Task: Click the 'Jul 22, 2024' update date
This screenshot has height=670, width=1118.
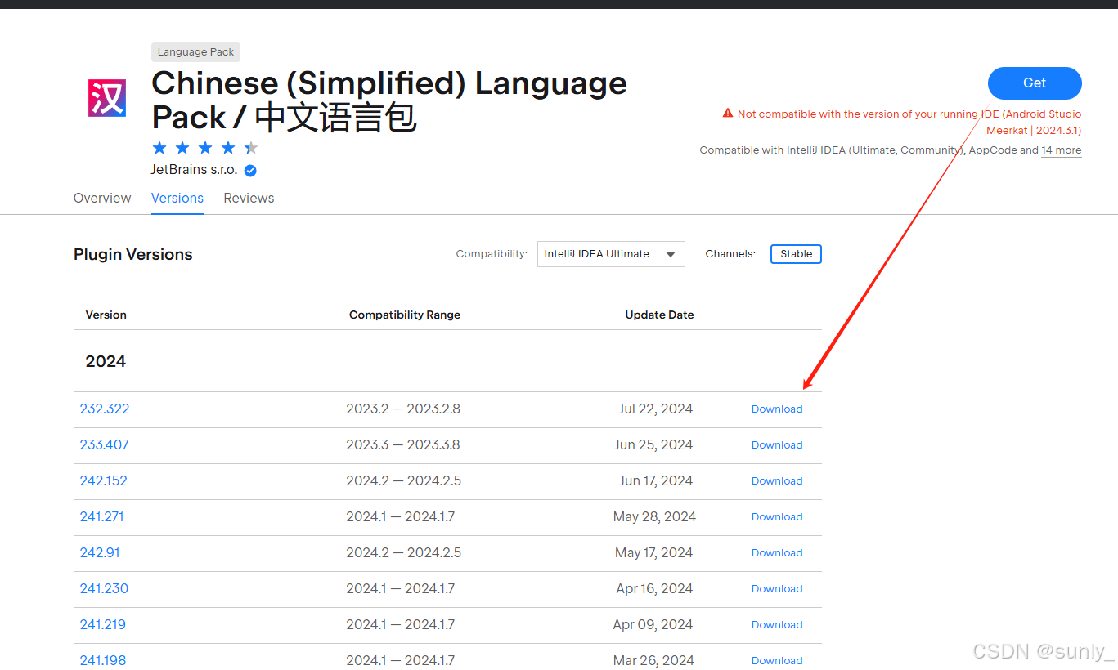Action: 656,409
